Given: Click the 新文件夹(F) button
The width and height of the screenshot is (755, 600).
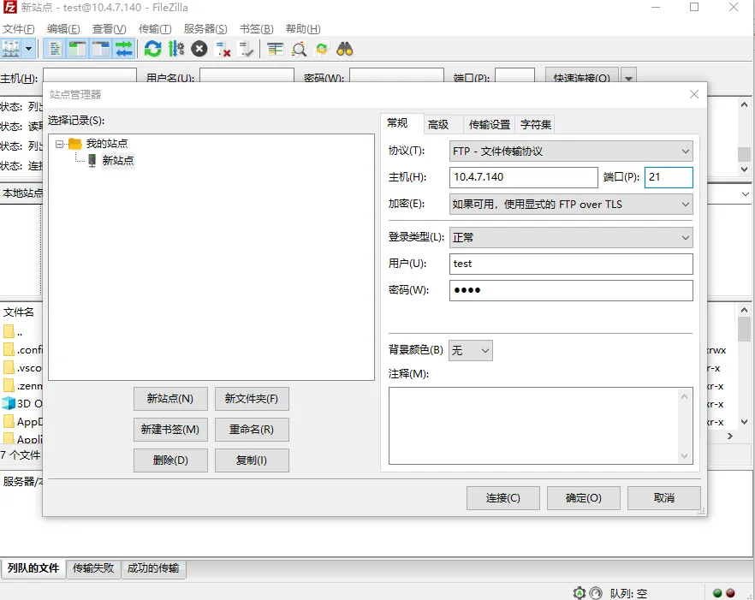Looking at the screenshot, I should pos(252,399).
